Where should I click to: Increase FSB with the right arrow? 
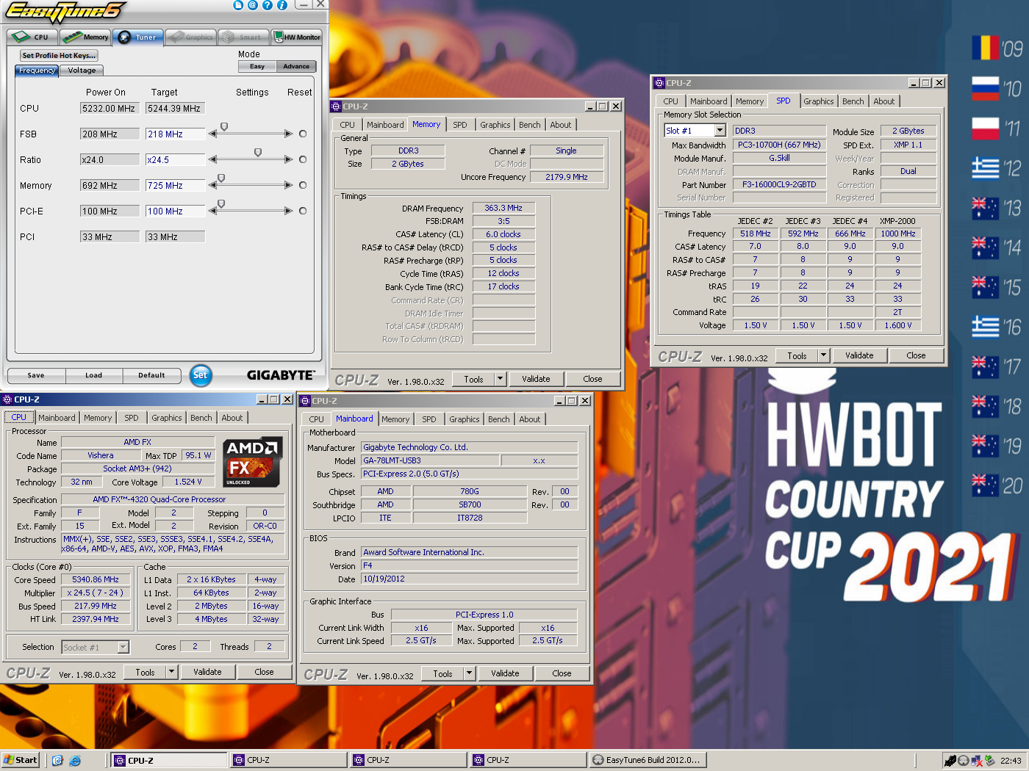(x=288, y=134)
